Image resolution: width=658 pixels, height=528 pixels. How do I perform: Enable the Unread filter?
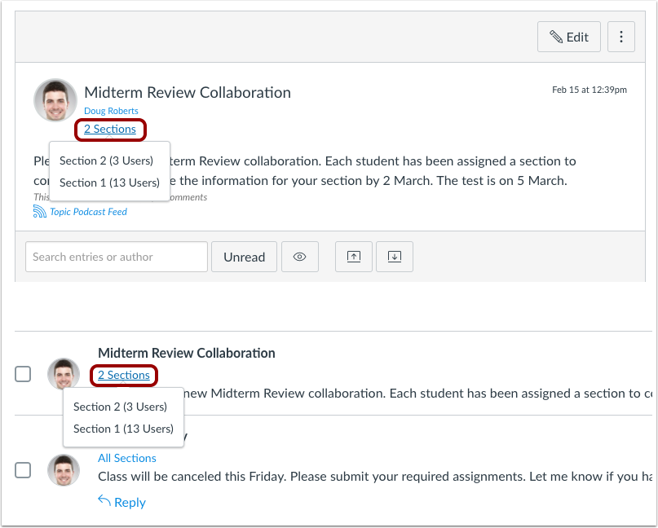coord(244,257)
